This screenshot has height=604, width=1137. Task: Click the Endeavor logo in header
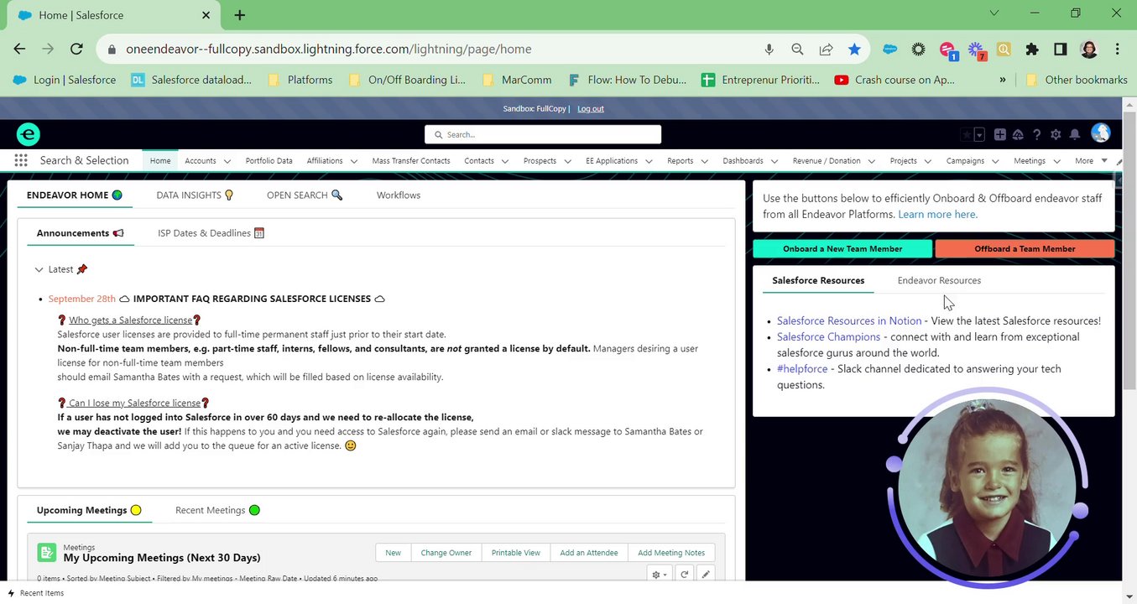28,134
